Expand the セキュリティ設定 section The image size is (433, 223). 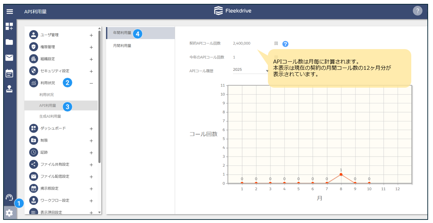[x=91, y=71]
